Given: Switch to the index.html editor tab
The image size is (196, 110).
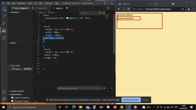Looking at the screenshot, I should (42, 8).
